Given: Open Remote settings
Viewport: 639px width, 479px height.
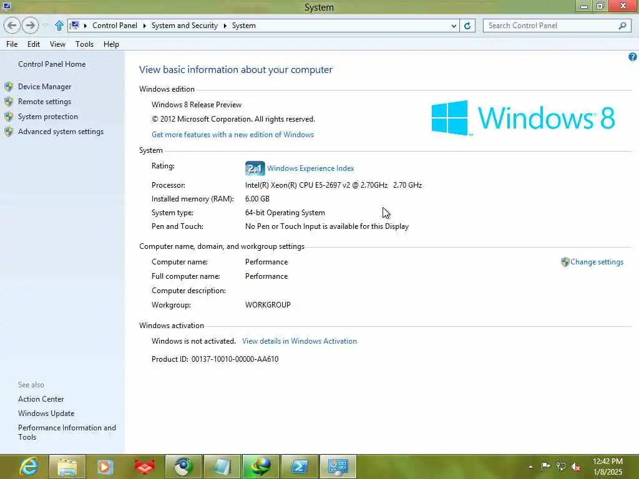Looking at the screenshot, I should (44, 102).
